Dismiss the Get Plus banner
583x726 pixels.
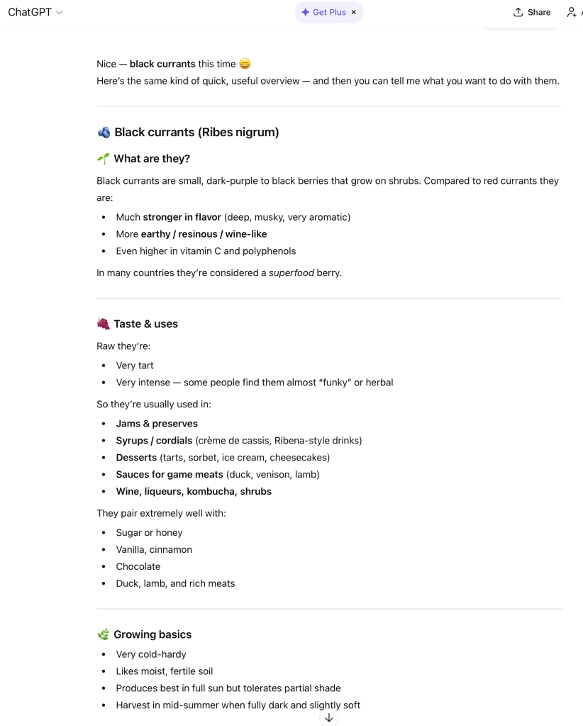tap(354, 12)
